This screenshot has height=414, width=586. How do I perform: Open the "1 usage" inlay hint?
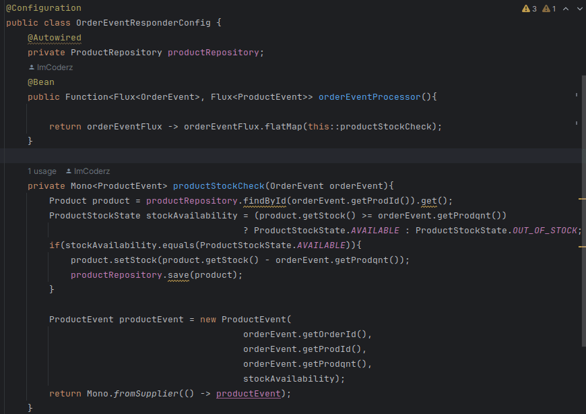(x=42, y=171)
